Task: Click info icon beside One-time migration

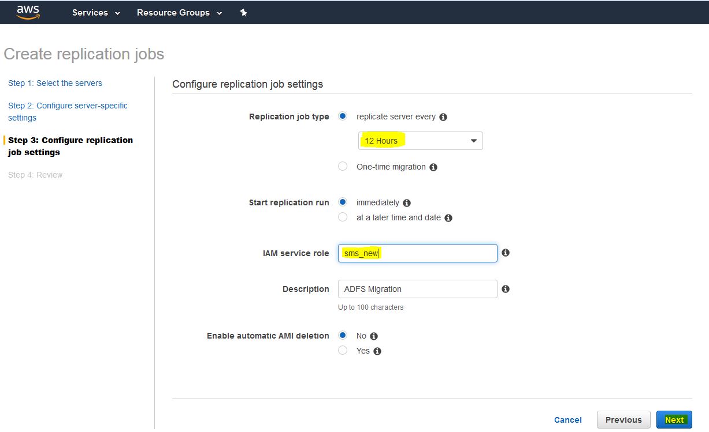Action: 433,167
